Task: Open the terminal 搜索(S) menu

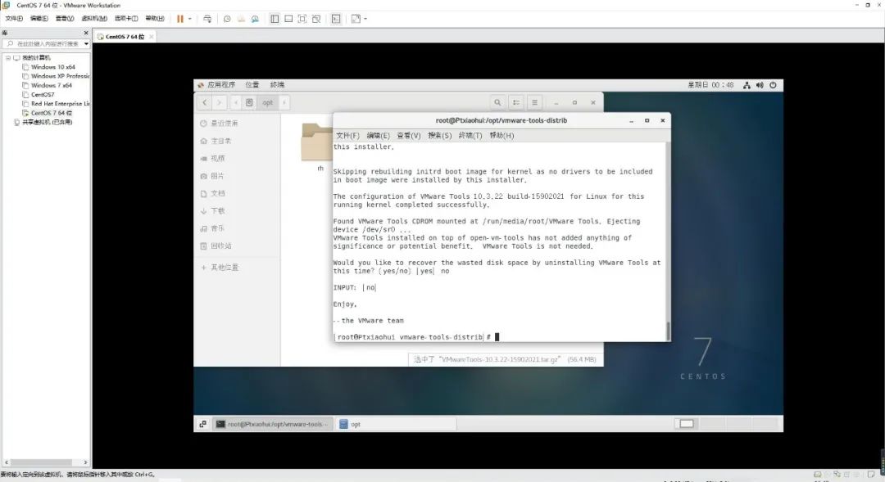Action: pyautogui.click(x=440, y=136)
